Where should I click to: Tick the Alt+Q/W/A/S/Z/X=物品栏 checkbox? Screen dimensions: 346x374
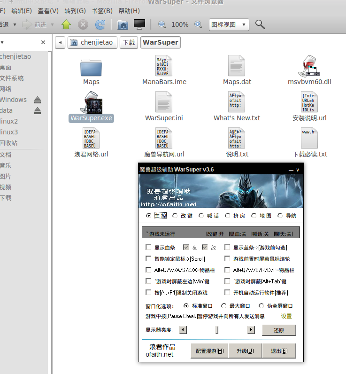[148, 270]
